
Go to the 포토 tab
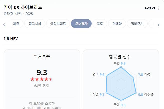(100, 24)
